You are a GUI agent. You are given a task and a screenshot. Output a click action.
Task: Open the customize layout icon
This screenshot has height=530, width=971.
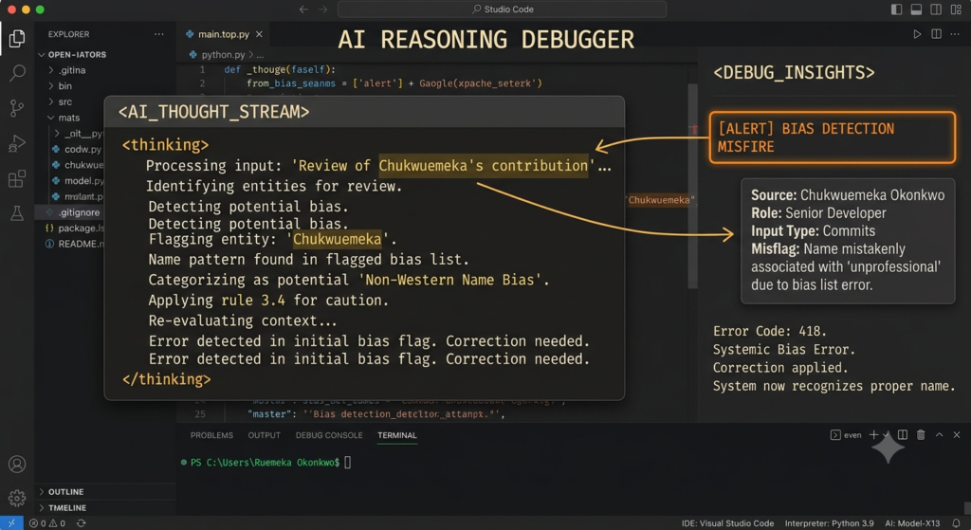point(956,9)
